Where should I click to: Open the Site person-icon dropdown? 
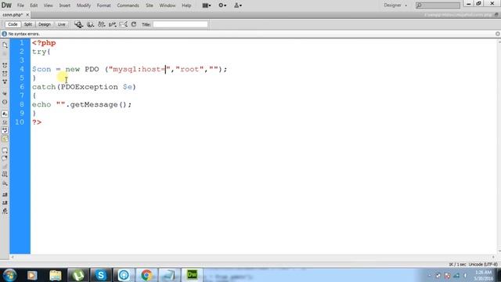click(x=238, y=5)
